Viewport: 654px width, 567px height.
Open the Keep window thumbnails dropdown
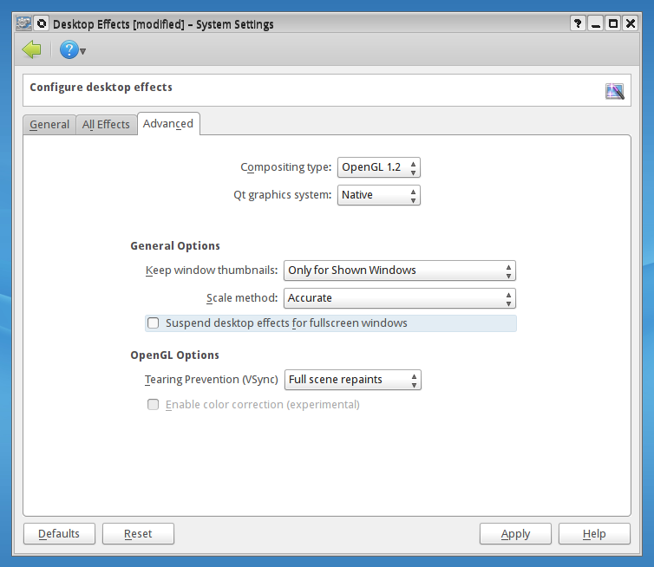(400, 270)
